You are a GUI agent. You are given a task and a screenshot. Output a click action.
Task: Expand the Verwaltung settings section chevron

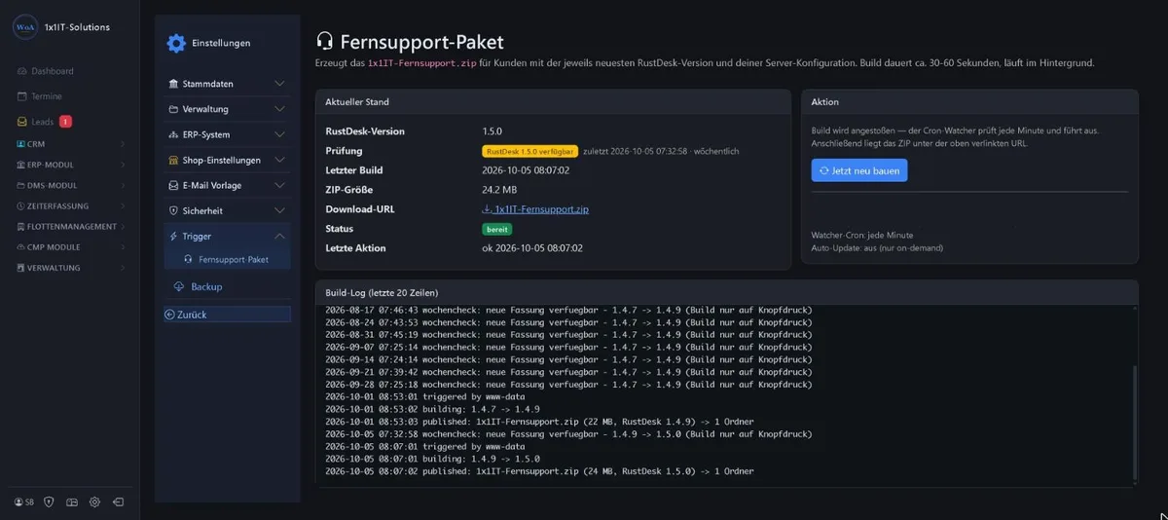(x=279, y=109)
